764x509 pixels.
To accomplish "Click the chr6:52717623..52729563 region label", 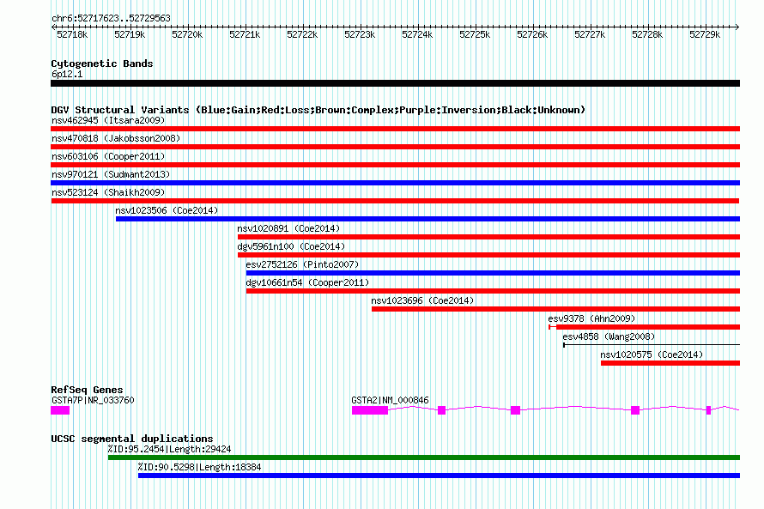I will 111,19.
